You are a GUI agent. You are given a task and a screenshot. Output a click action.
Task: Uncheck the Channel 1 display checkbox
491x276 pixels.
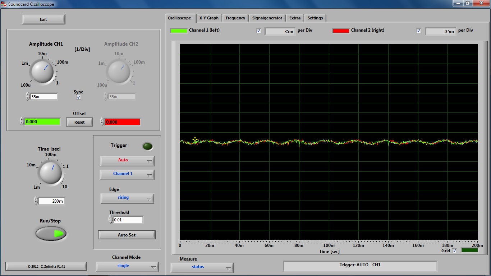258,31
